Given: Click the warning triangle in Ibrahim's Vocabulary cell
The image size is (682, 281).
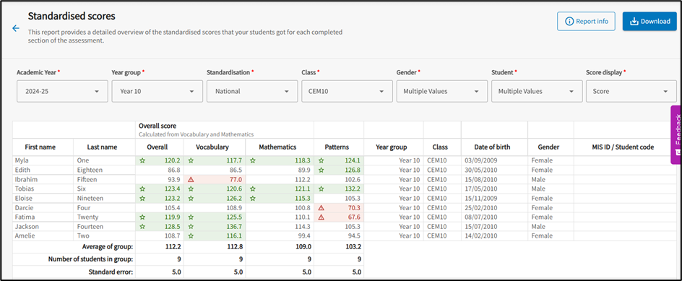Looking at the screenshot, I should 190,179.
